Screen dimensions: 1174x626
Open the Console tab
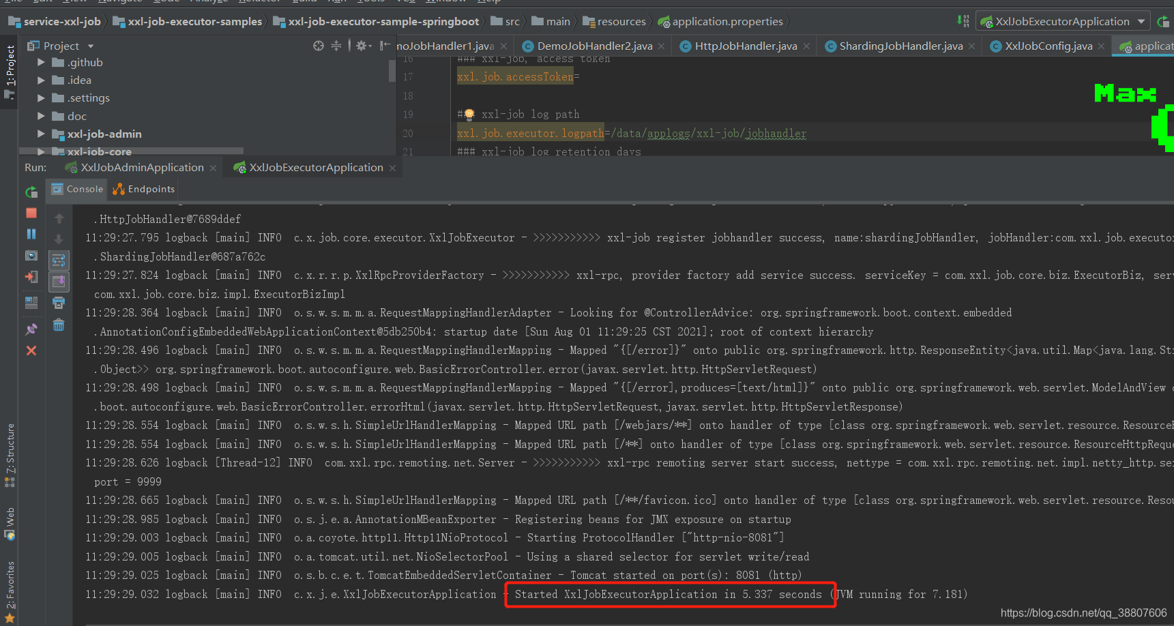click(77, 189)
